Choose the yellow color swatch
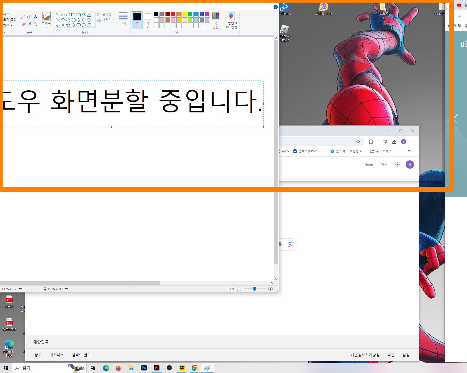Screen dimensions: 467x373 click(x=185, y=14)
